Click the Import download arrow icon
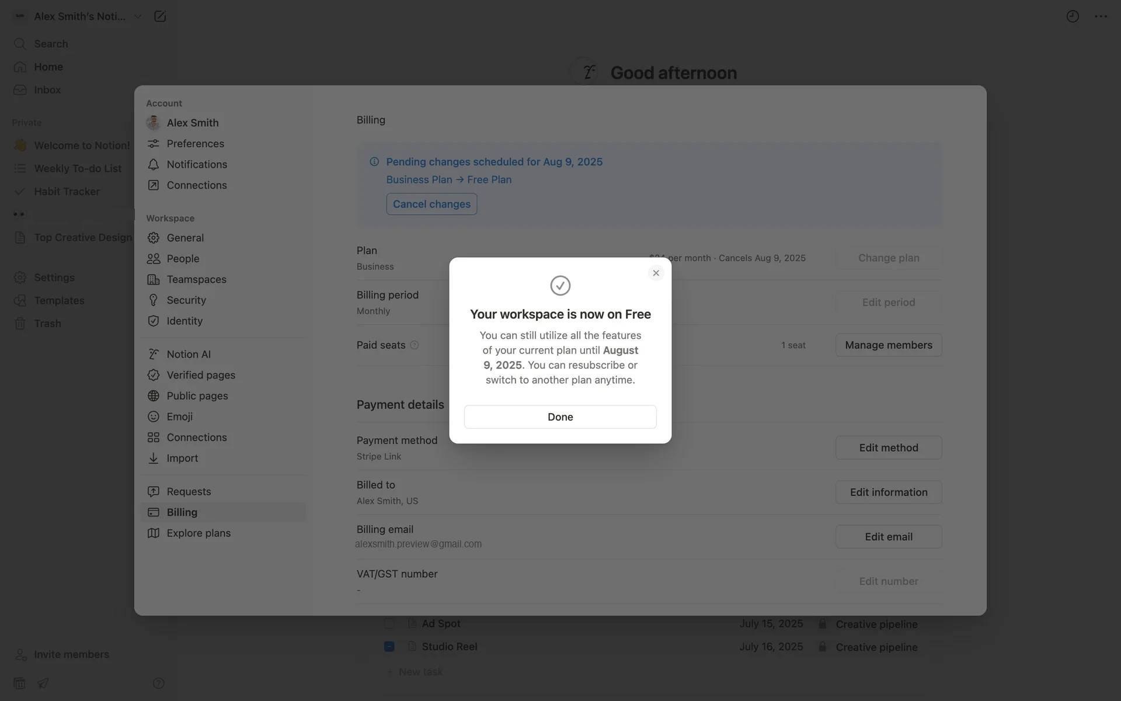This screenshot has width=1121, height=701. tap(153, 458)
